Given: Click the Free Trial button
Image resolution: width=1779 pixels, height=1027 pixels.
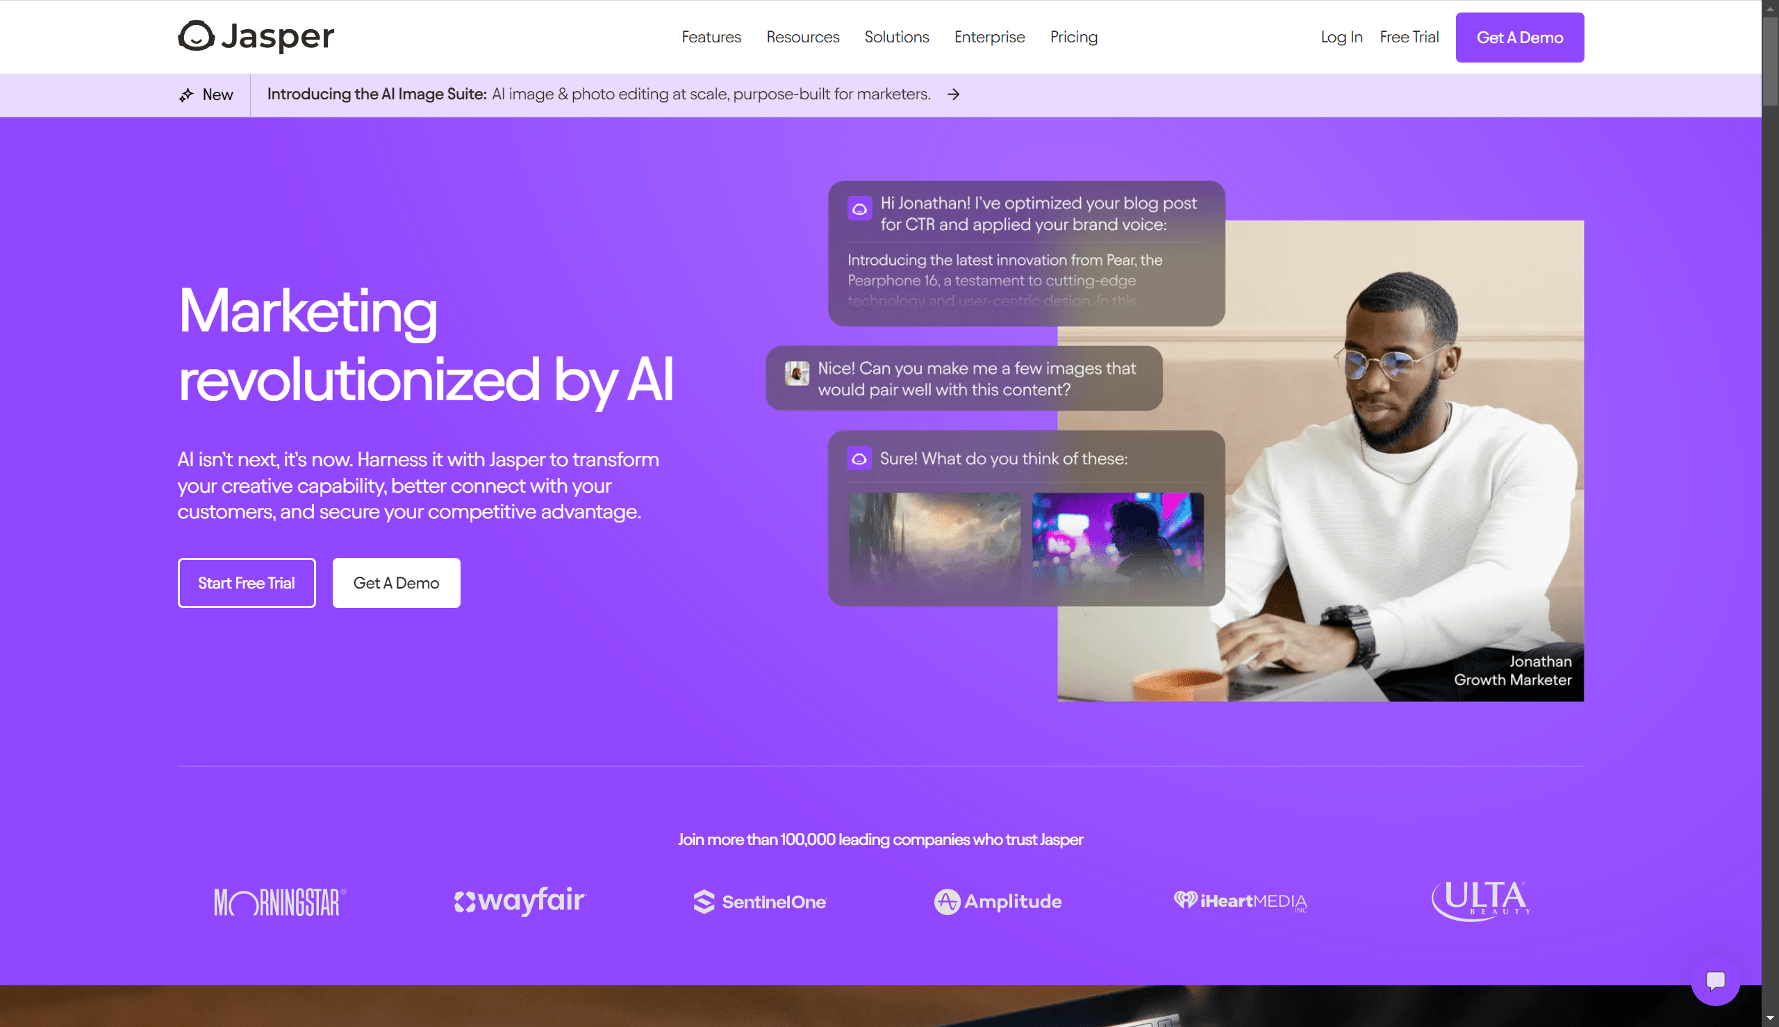Looking at the screenshot, I should (x=1409, y=37).
